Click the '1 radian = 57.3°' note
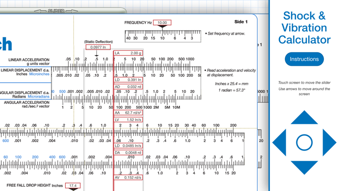The image size is (339, 191). coord(232,90)
